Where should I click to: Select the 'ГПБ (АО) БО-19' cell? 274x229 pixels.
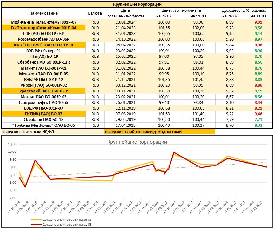[x=43, y=57]
